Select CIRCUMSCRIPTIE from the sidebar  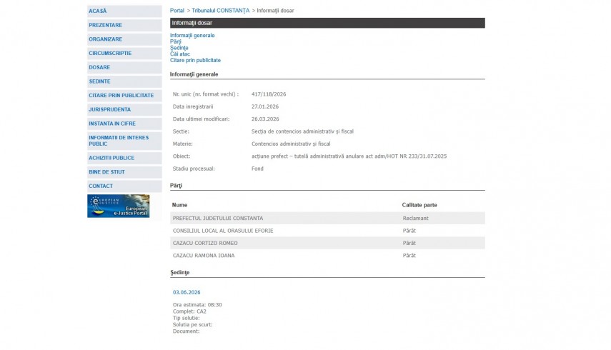(110, 53)
